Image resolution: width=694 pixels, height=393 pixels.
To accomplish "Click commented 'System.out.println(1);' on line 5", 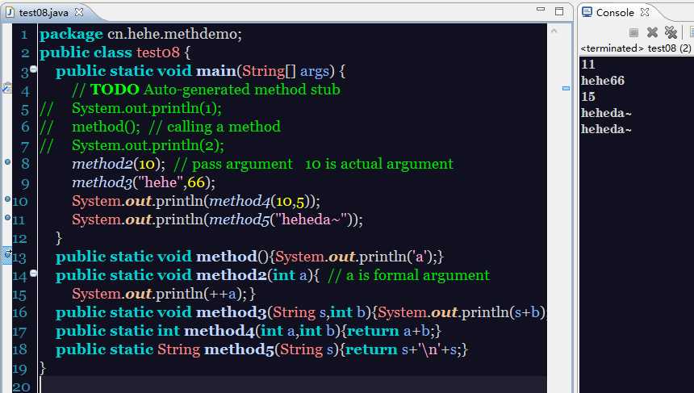I will 147,108.
